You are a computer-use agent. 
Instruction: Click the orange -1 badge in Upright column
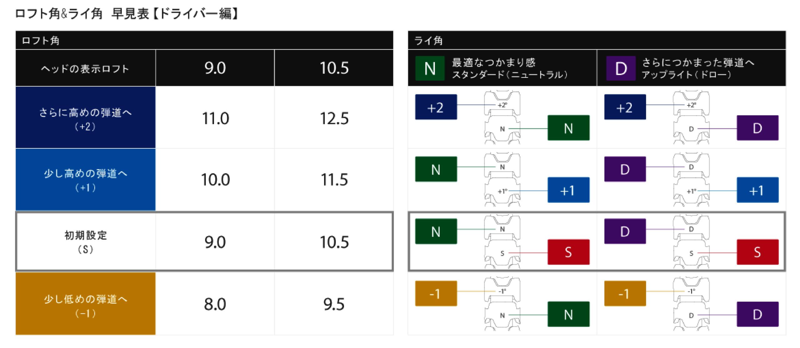(625, 293)
